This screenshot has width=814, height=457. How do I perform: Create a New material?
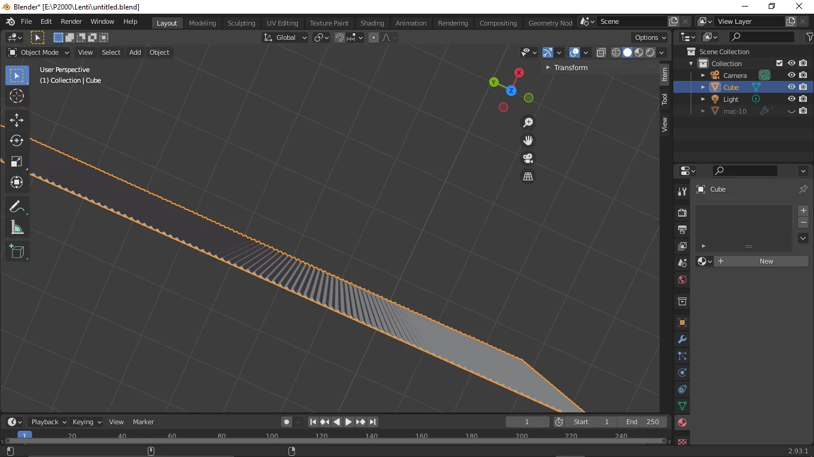point(762,261)
